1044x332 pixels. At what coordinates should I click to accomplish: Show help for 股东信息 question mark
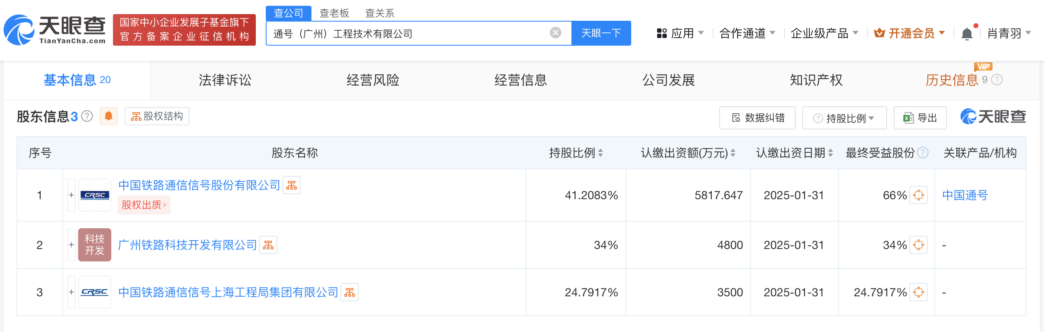click(x=87, y=116)
